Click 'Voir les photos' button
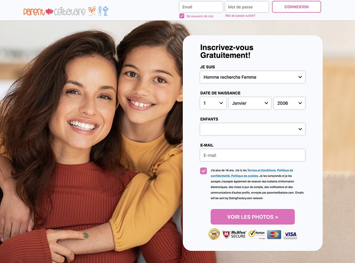The width and height of the screenshot is (355, 263). click(252, 217)
